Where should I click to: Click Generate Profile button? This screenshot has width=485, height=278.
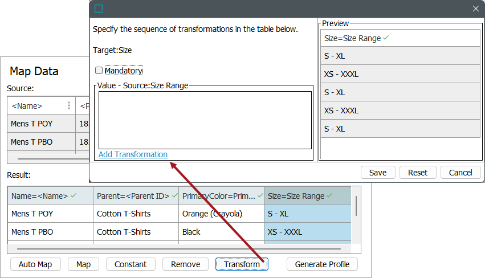[322, 264]
